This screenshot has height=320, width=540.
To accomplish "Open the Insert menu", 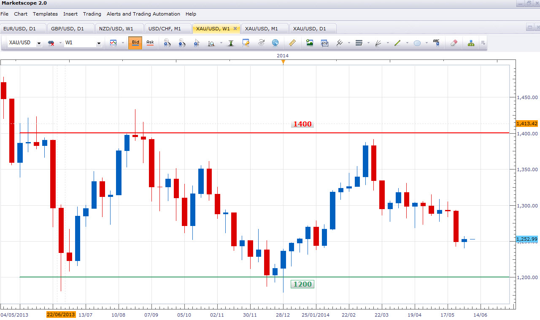I will (x=70, y=14).
